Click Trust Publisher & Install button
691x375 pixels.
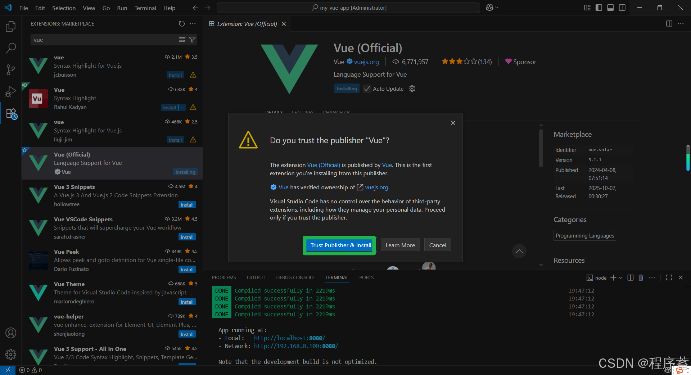341,245
